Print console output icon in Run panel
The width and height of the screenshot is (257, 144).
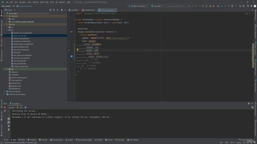[9, 126]
